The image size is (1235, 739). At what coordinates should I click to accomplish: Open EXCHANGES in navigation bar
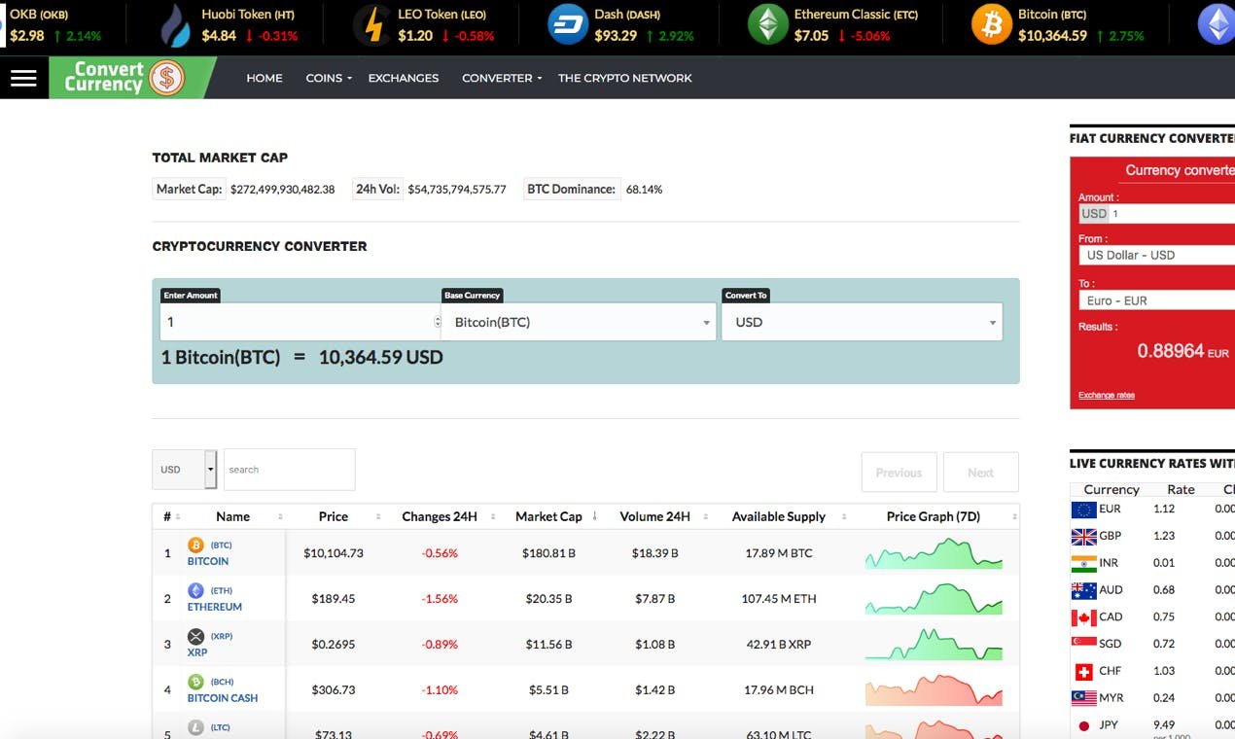[404, 78]
